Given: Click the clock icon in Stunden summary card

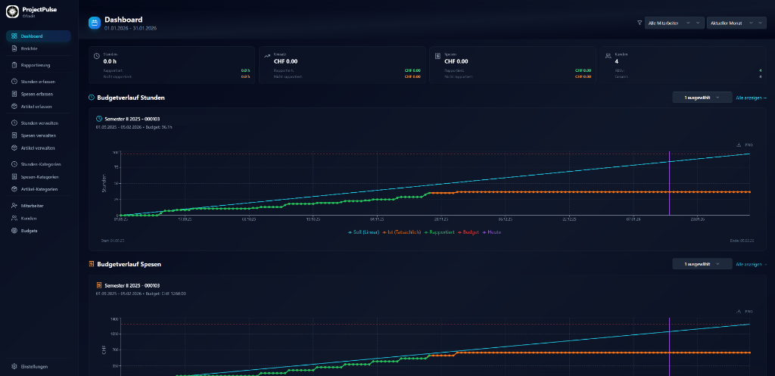Looking at the screenshot, I should pos(96,56).
